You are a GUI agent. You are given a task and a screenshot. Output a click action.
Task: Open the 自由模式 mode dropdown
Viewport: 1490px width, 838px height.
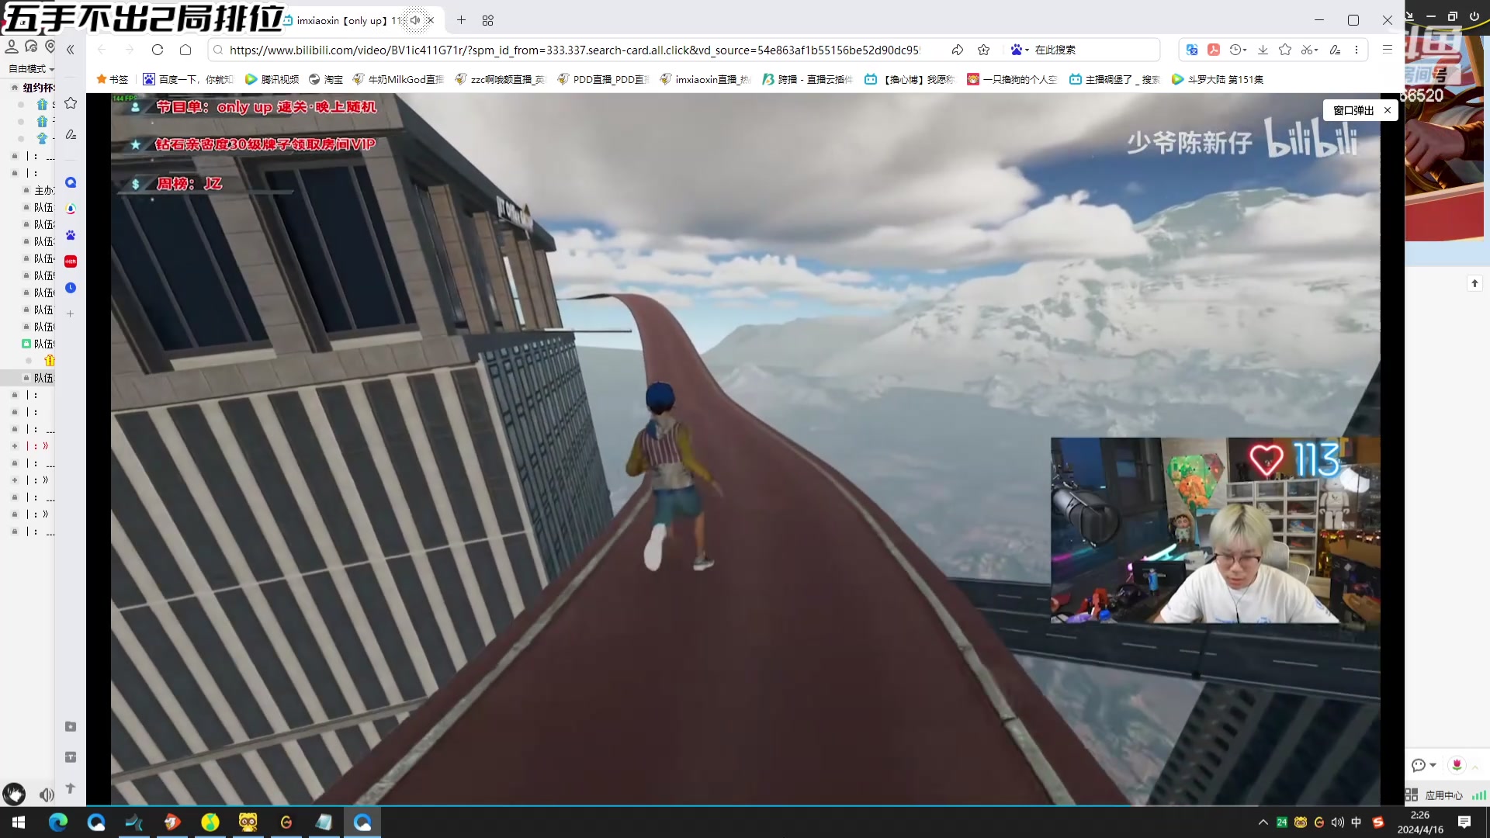click(31, 69)
